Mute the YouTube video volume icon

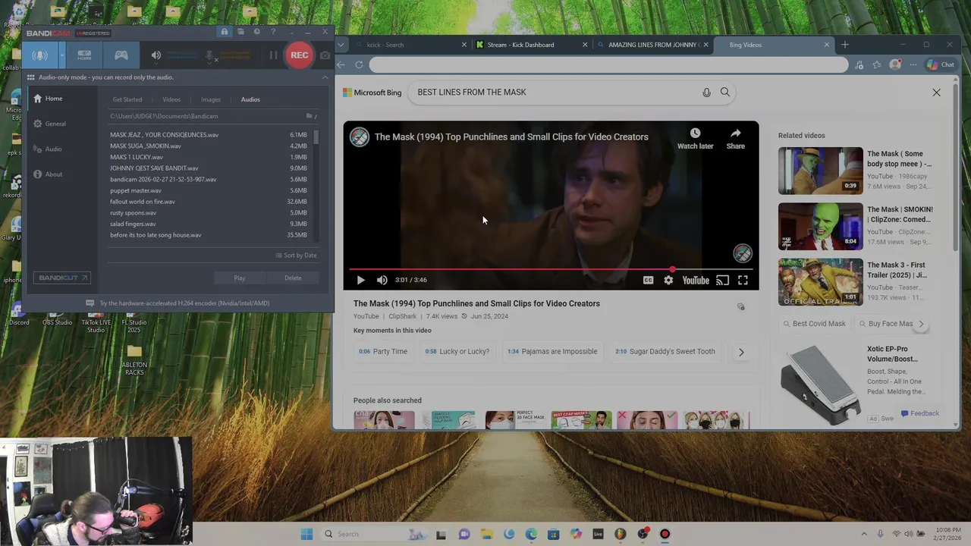pyautogui.click(x=382, y=280)
